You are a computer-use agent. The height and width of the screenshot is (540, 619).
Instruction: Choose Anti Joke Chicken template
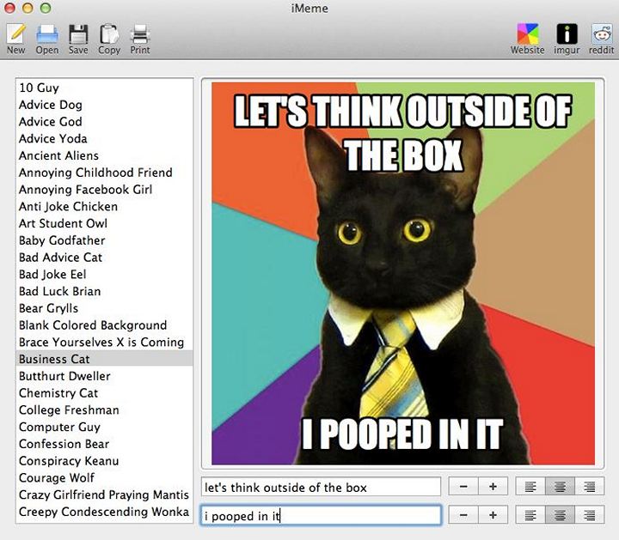[x=105, y=206]
